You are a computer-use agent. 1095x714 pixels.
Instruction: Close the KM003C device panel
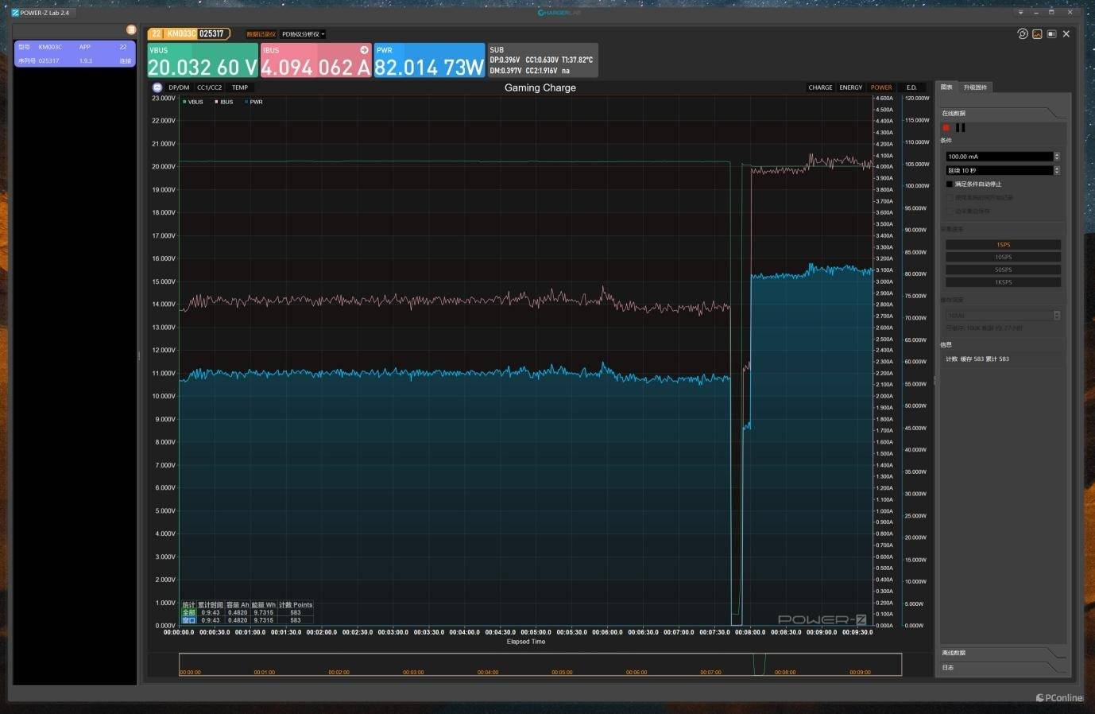click(1066, 34)
